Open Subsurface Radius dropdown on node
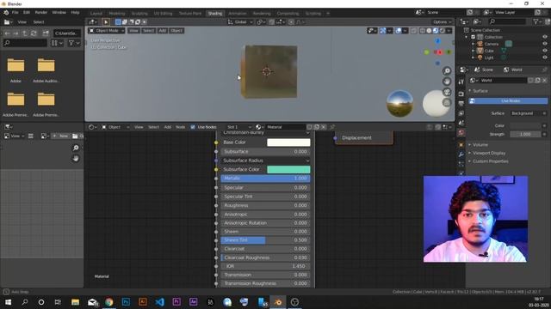Screen dimensions: 551x309 click(265, 161)
